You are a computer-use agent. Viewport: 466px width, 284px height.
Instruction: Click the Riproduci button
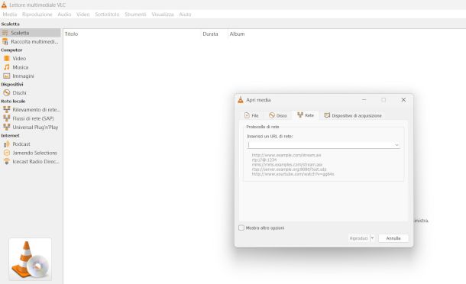[359, 238]
